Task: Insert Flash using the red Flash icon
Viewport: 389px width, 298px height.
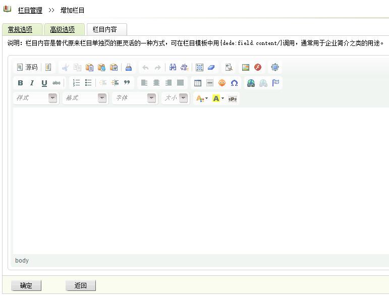Action: pos(258,67)
